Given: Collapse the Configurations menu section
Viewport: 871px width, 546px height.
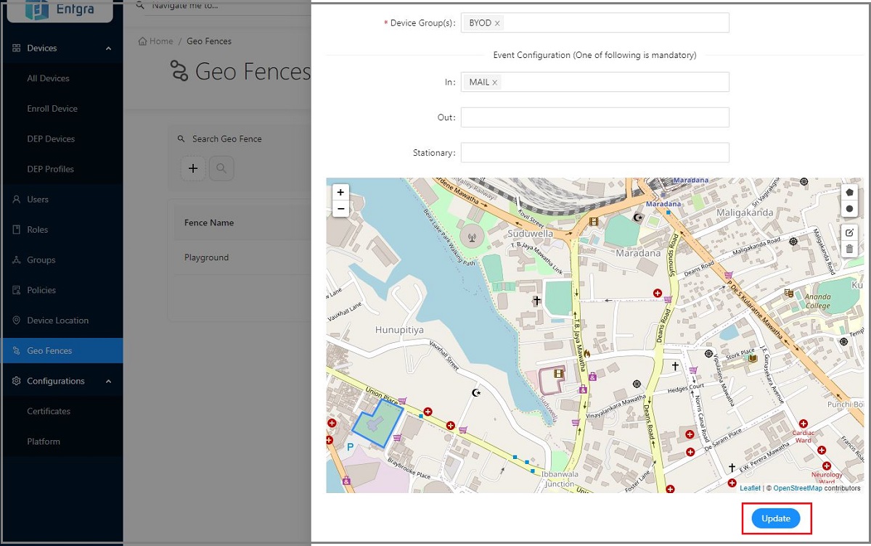Looking at the screenshot, I should (x=108, y=381).
